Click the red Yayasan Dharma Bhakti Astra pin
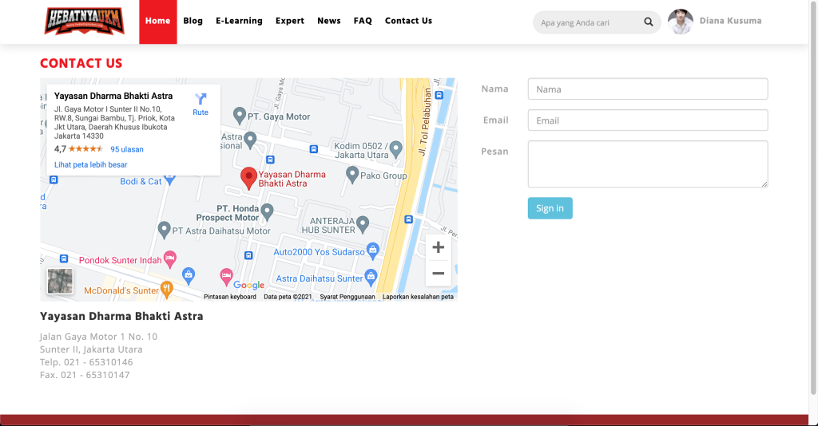This screenshot has height=426, width=818. [249, 178]
